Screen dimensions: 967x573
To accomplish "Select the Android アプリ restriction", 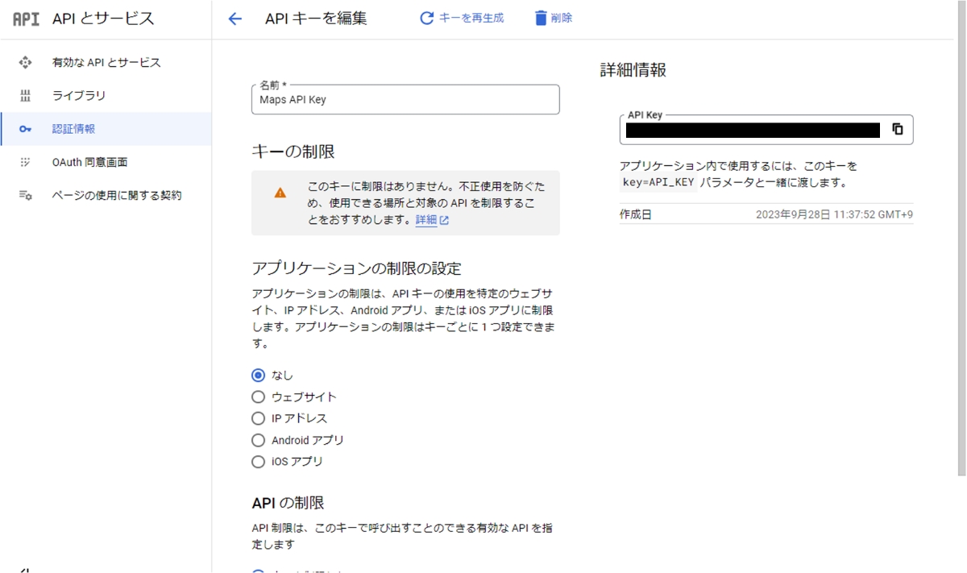I will point(258,440).
